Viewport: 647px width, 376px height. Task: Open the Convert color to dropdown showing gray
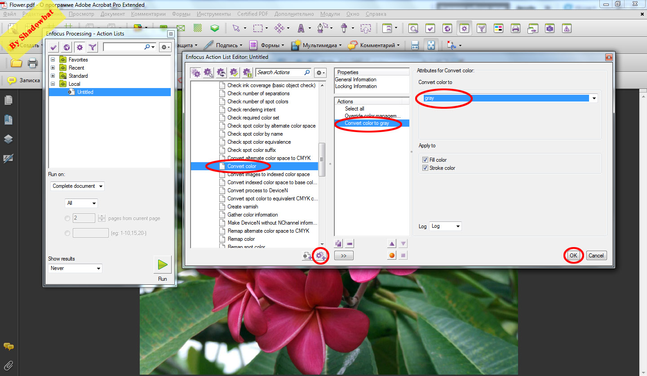(x=510, y=98)
